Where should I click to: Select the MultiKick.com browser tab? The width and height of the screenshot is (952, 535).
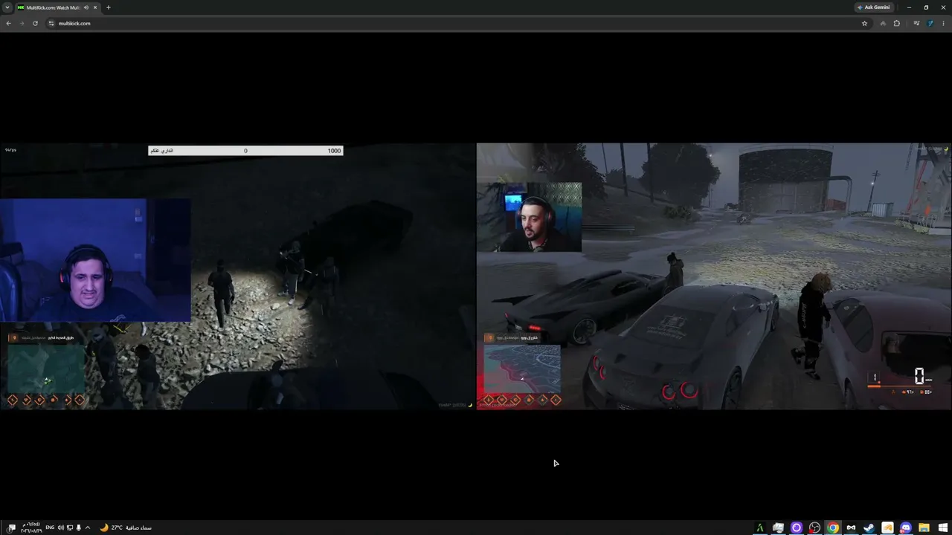(58, 7)
